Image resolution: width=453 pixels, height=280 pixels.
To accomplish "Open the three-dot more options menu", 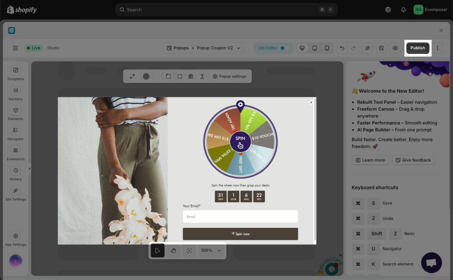I will pos(438,48).
